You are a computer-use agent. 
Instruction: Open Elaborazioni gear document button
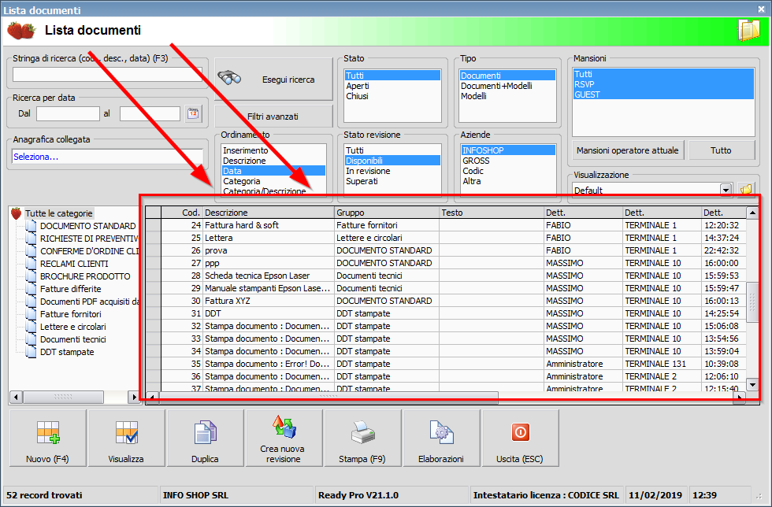tap(441, 438)
